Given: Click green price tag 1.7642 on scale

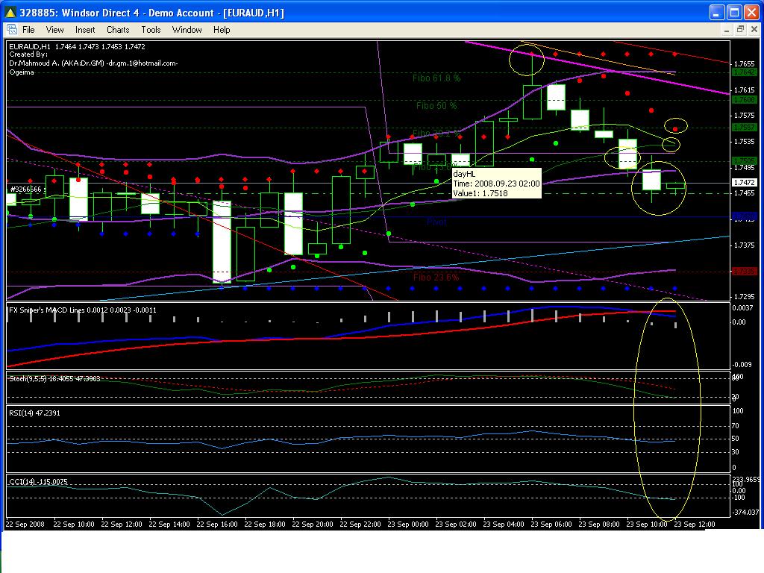Looking at the screenshot, I should [744, 72].
